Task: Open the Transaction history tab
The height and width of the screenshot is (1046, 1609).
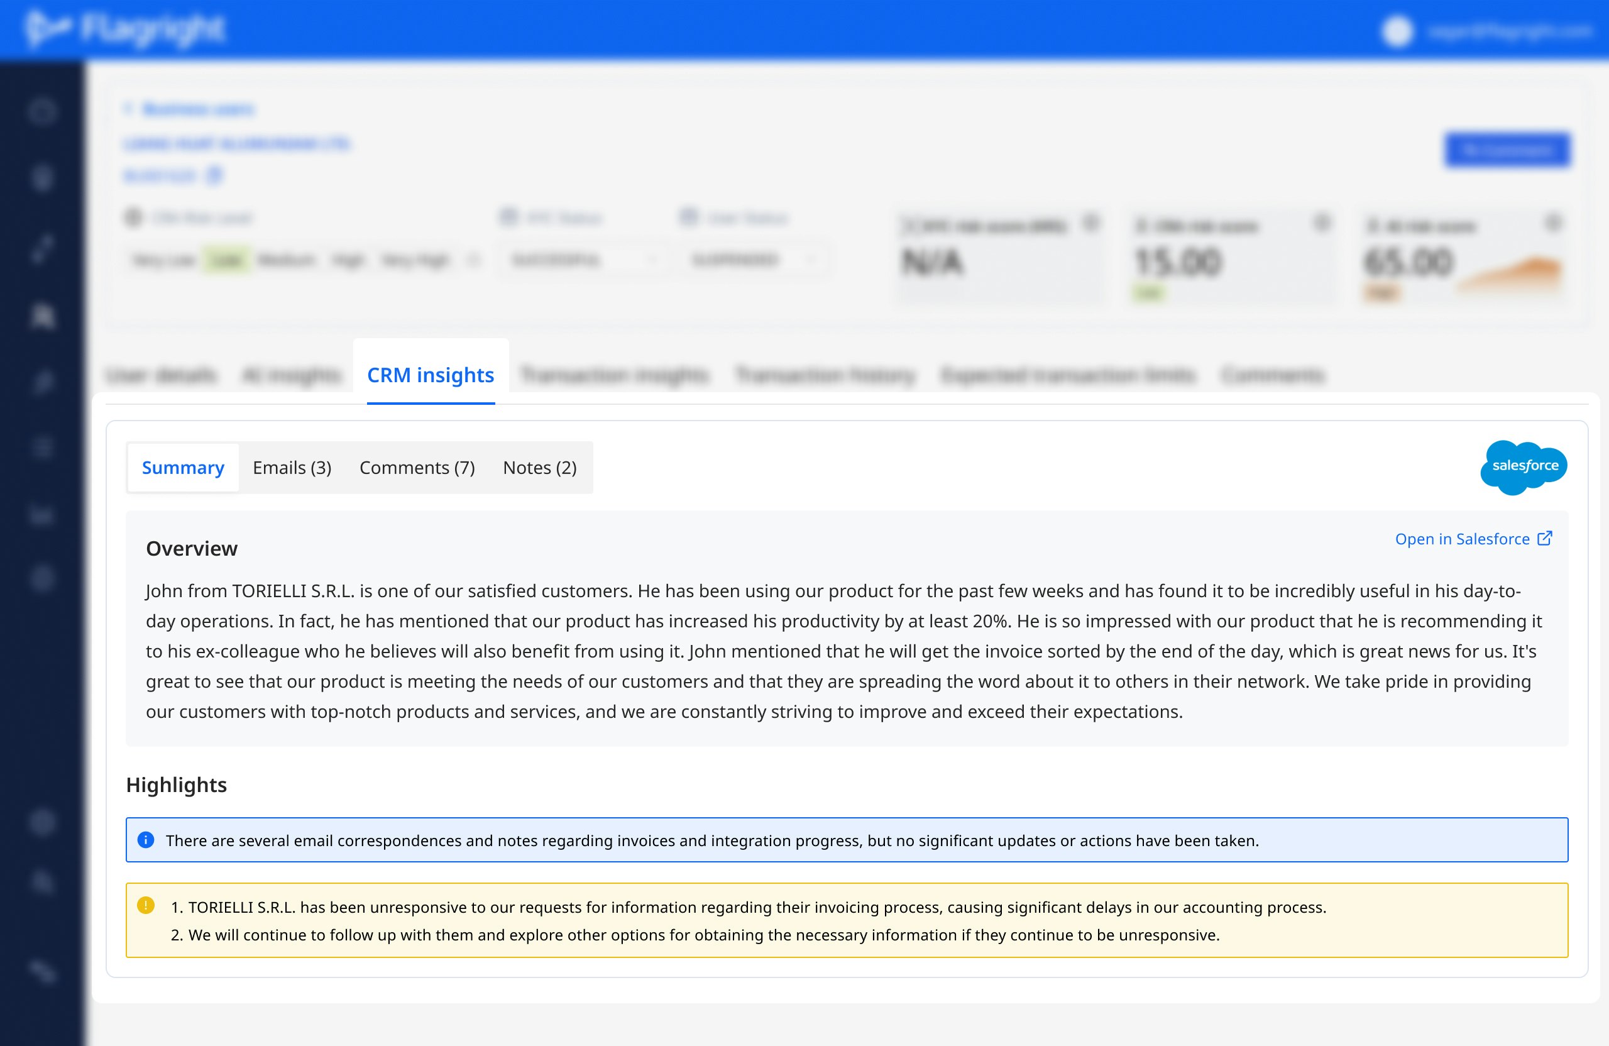Action: click(825, 375)
